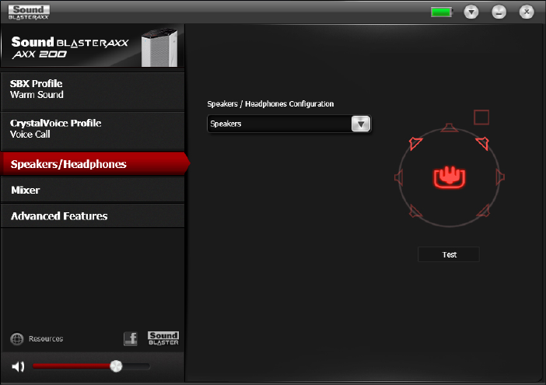Click the rear left speaker icon

point(415,211)
